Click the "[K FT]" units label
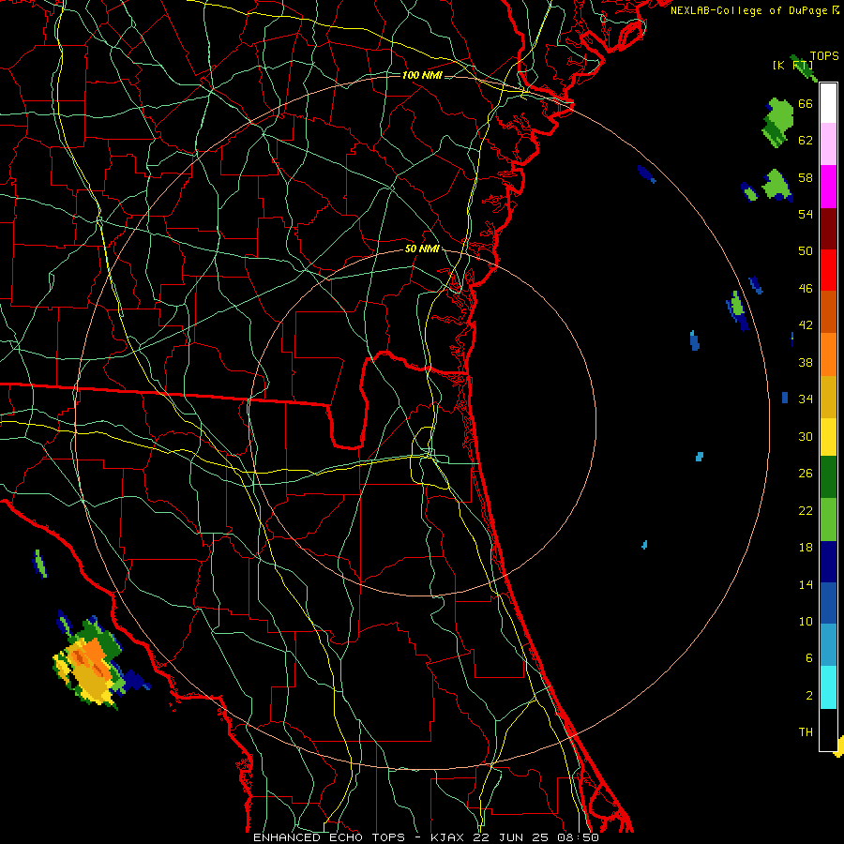 click(x=792, y=65)
